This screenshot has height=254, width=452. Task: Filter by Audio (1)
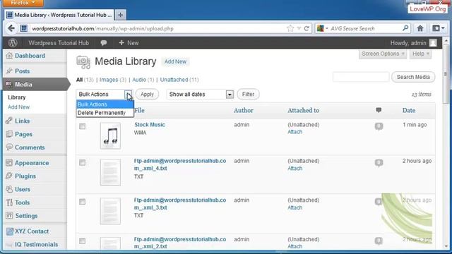pos(143,80)
